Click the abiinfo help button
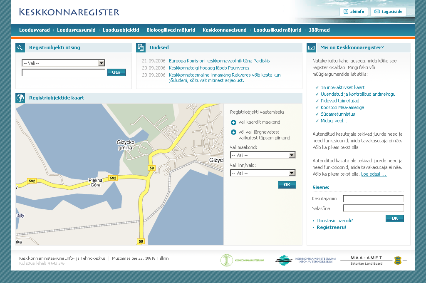Image resolution: width=426 pixels, height=283 pixels. (x=354, y=11)
